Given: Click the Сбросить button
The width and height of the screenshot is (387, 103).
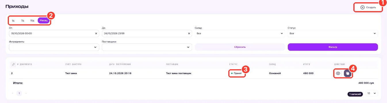Looking at the screenshot, I should pos(240,47).
